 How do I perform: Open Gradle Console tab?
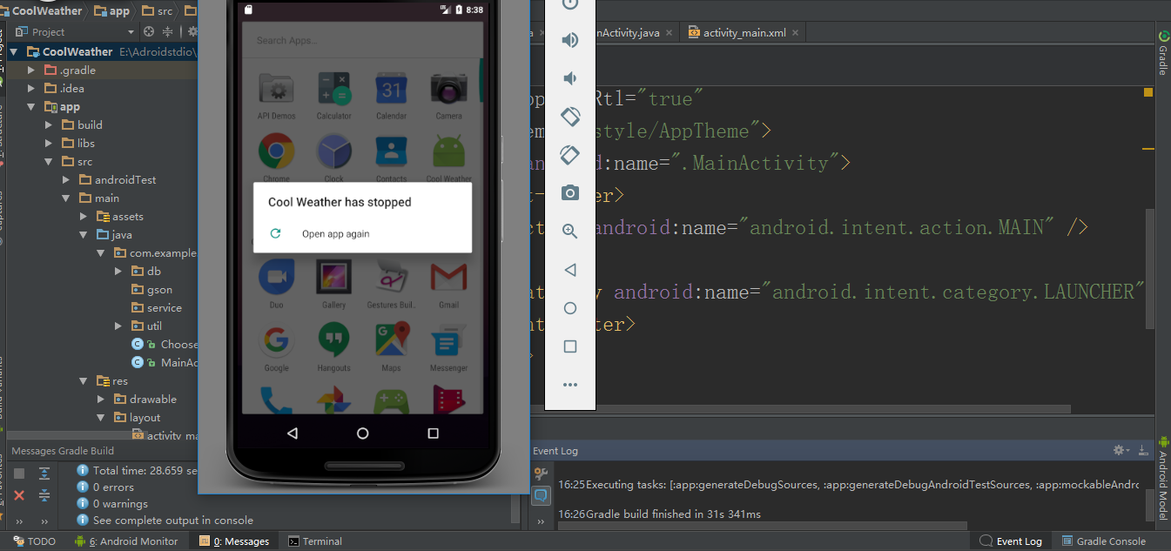point(1102,541)
